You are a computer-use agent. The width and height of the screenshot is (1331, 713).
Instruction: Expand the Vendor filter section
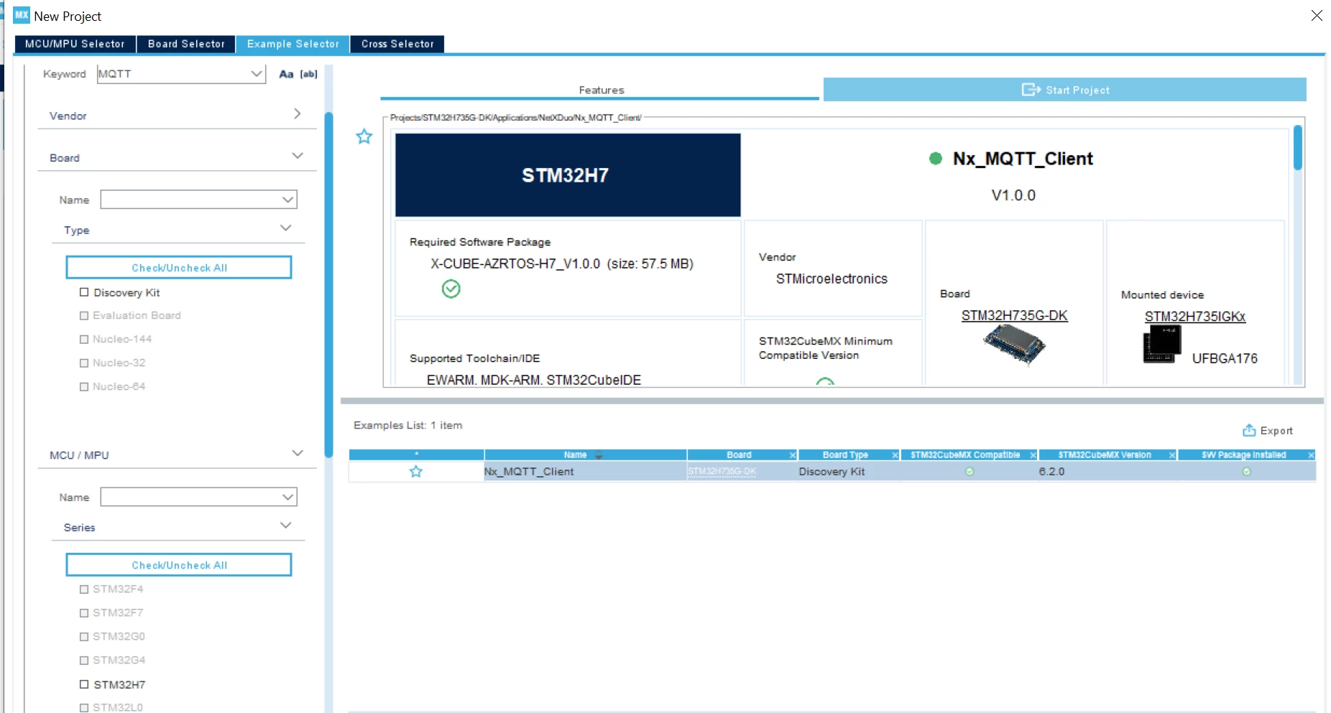[x=297, y=114]
